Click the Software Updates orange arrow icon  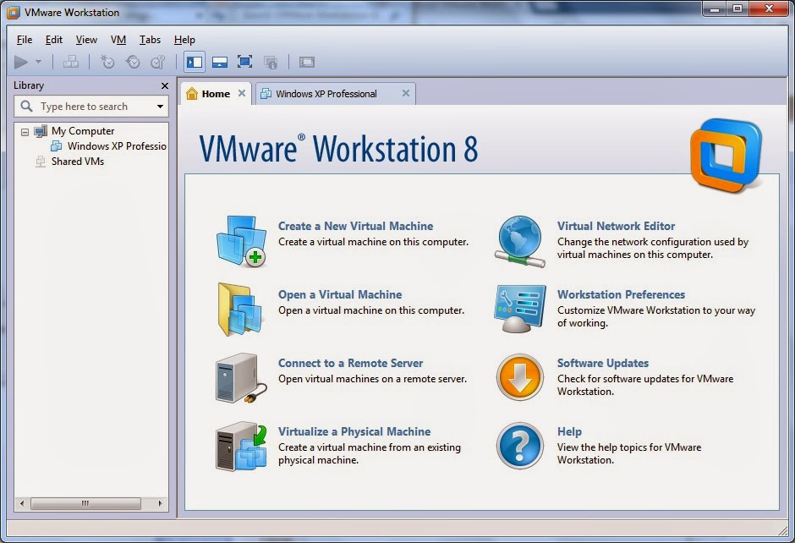pyautogui.click(x=520, y=378)
